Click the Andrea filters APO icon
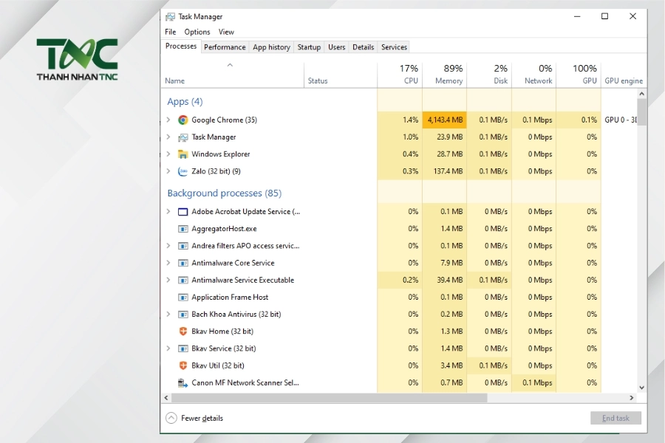Screen dimensions: 665x443 (x=183, y=246)
